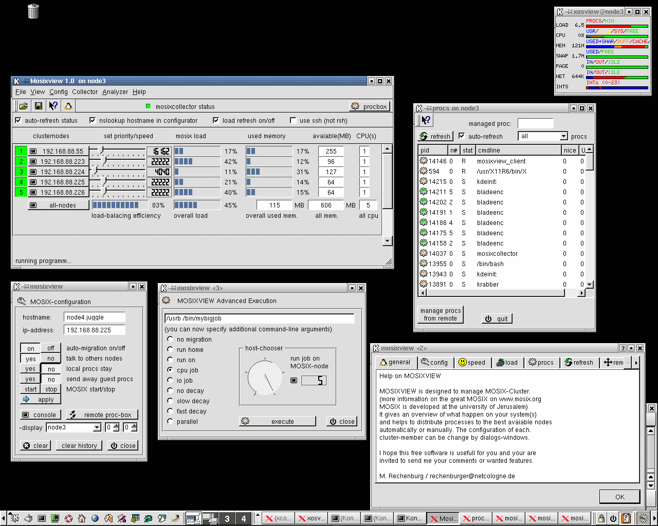Turn auto-migration off

51,348
